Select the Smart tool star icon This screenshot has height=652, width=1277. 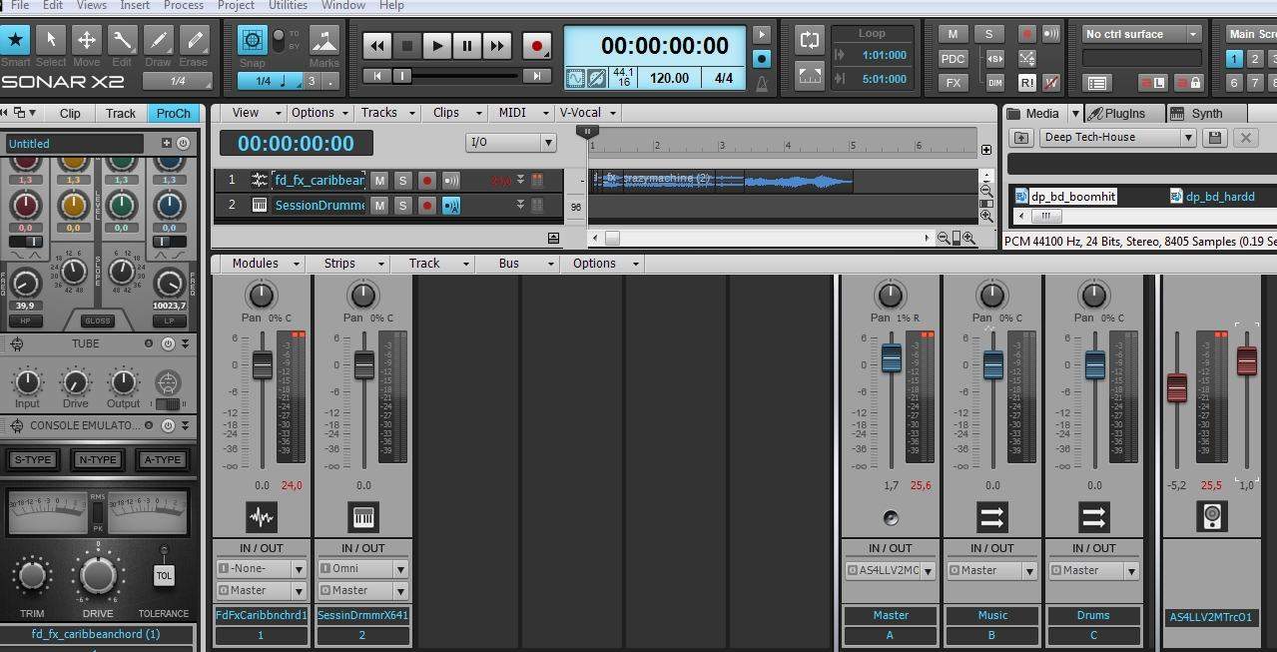15,41
